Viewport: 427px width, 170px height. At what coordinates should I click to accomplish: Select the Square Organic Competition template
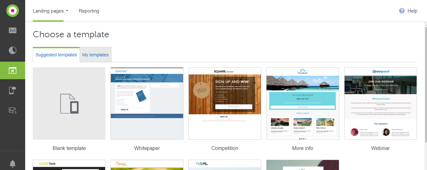(x=225, y=103)
